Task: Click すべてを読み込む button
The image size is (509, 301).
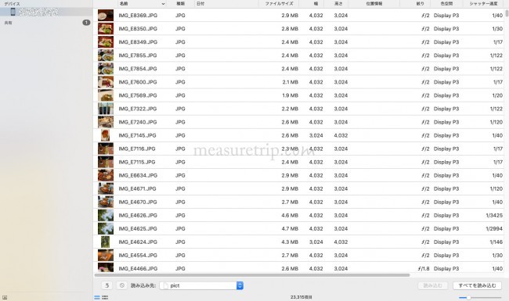Action: [x=477, y=285]
